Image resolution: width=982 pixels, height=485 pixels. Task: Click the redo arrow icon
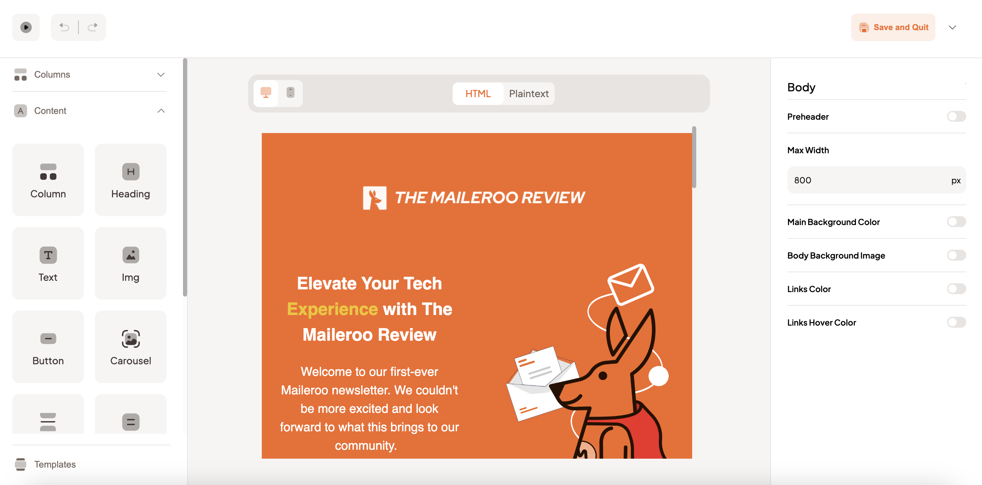pos(93,27)
